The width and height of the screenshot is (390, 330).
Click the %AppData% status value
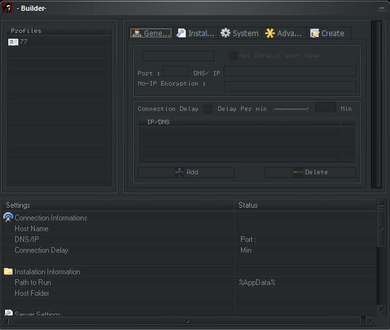(x=257, y=282)
